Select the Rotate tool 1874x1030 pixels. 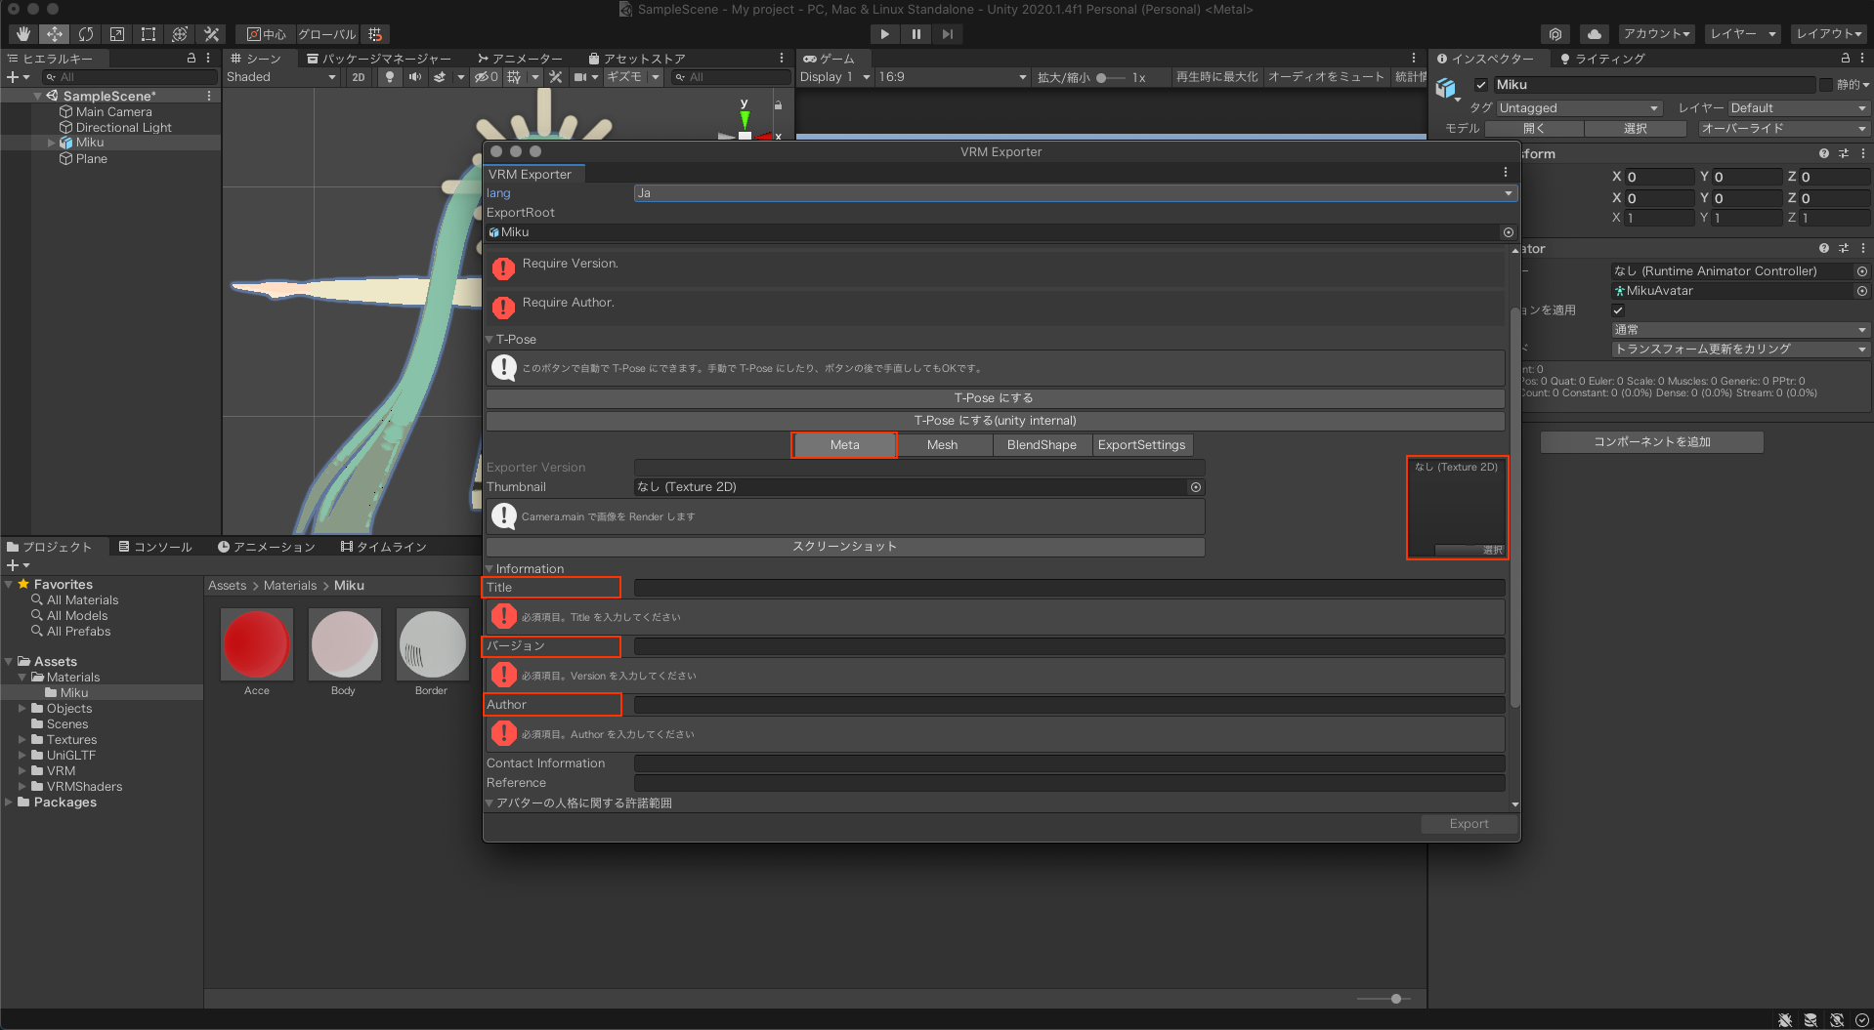[86, 34]
